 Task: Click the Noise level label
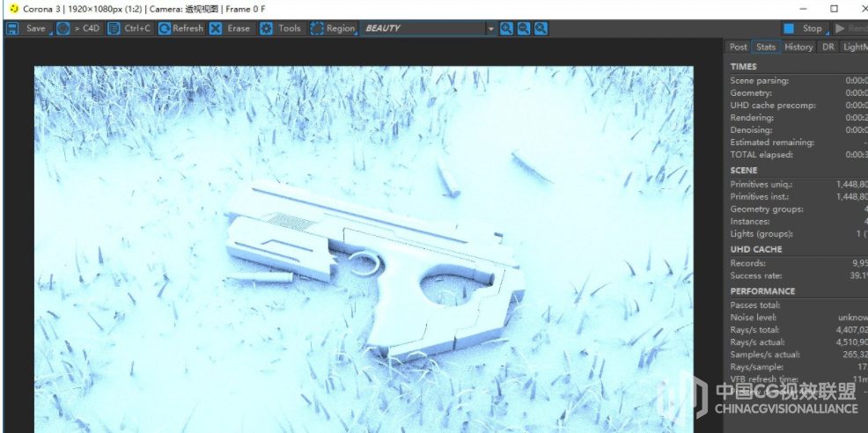[753, 318]
